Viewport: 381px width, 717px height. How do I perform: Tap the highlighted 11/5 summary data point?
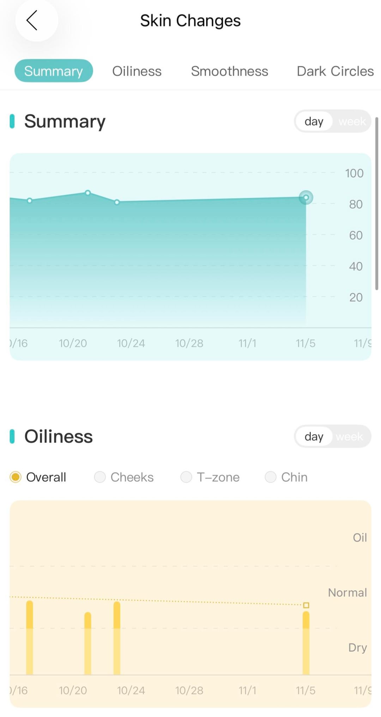306,198
